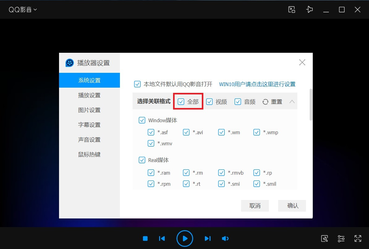Viewport: 369px width, 249px height.
Task: Select 鼠标热键 in the sidebar
Action: click(x=89, y=154)
